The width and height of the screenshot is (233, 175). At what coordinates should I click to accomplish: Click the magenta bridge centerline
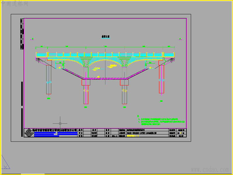[105, 67]
